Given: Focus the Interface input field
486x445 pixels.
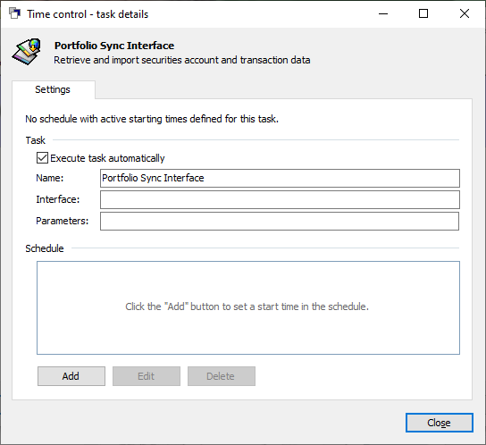Looking at the screenshot, I should (280, 199).
